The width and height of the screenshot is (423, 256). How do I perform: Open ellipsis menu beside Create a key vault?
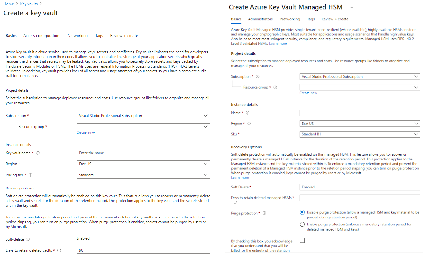[67, 13]
